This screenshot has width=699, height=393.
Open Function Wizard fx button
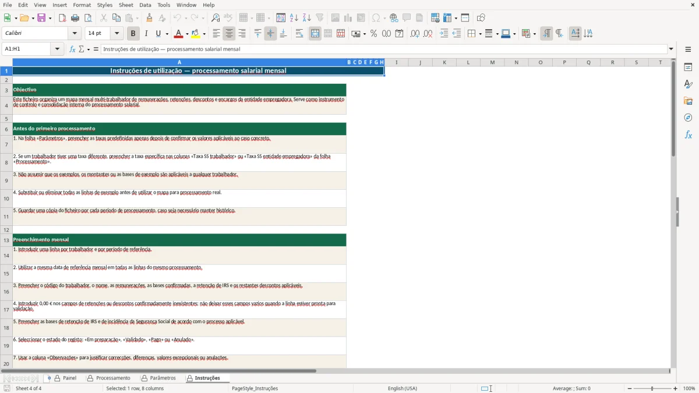[72, 49]
